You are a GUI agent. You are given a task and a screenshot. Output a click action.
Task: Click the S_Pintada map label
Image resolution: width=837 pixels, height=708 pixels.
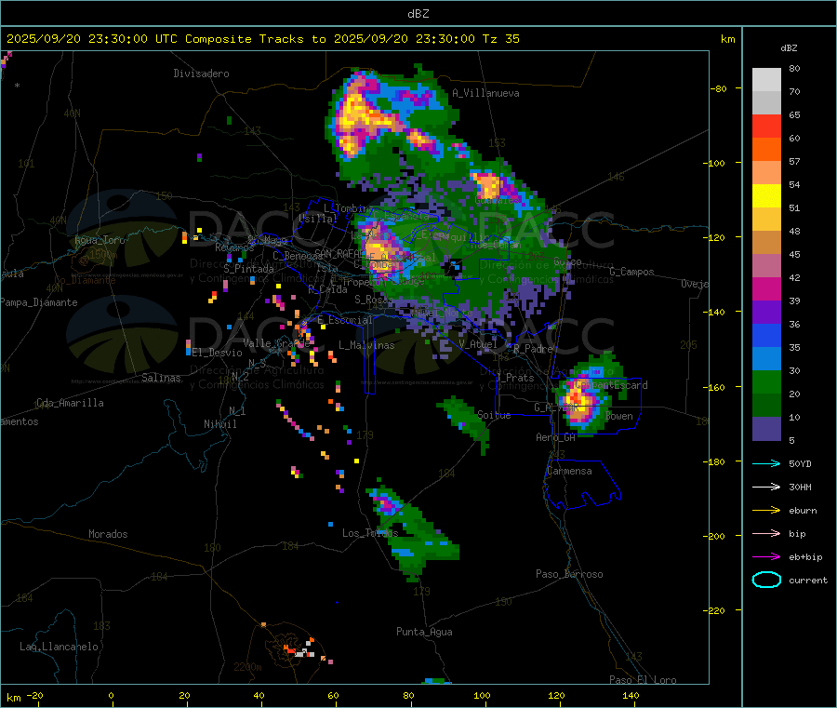coord(248,269)
